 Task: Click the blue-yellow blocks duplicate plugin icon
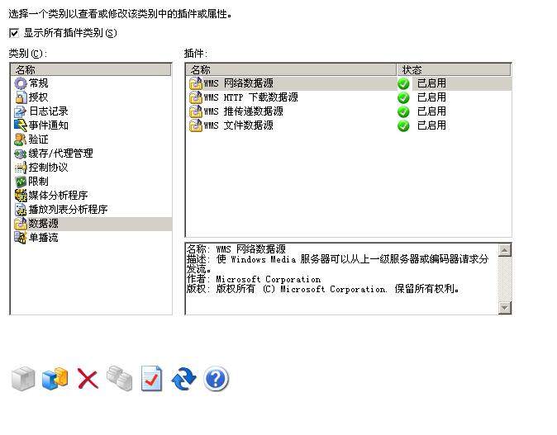click(x=55, y=379)
